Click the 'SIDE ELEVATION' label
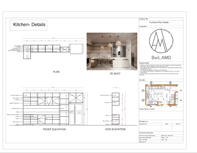 [x=115, y=129]
